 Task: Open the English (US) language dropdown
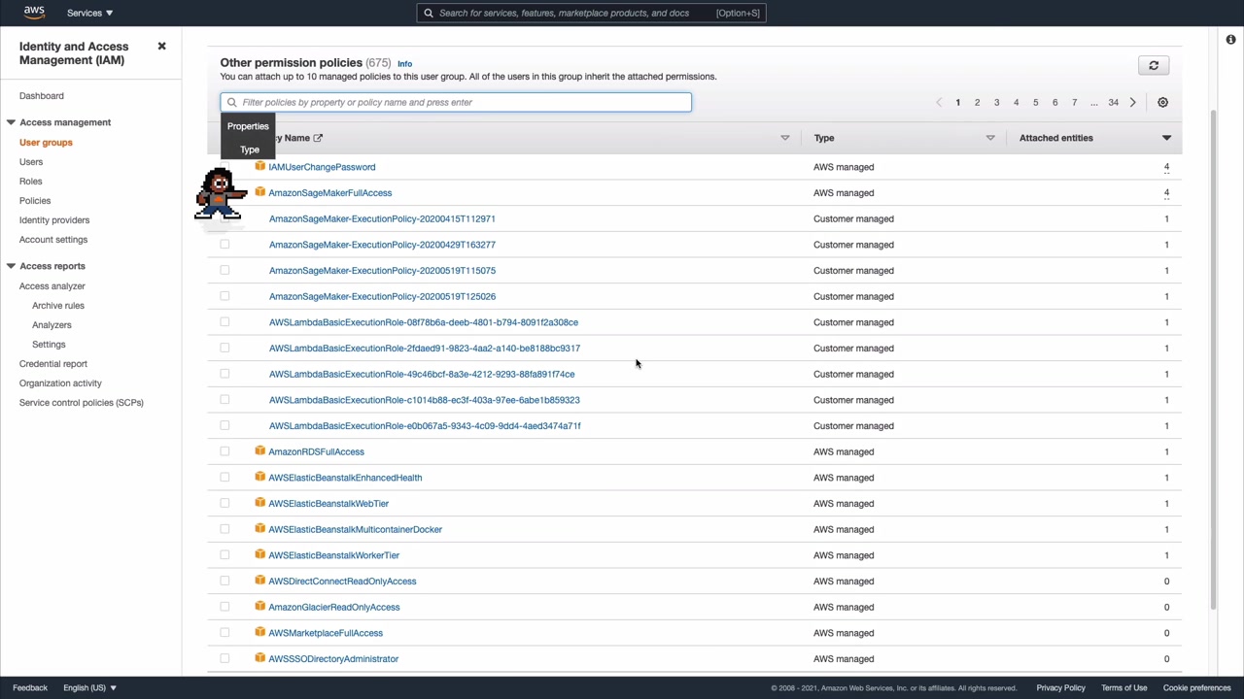click(89, 687)
